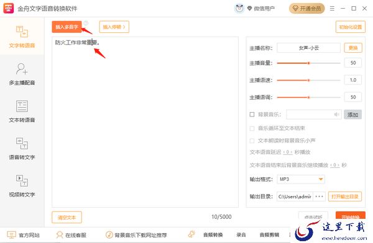This screenshot has height=243, width=373.
Task: Switch to 语音转文字 mode
Action: pos(22,148)
